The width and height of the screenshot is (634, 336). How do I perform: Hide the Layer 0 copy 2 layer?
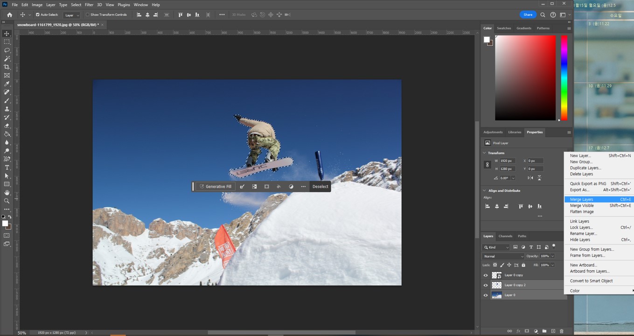pos(486,285)
